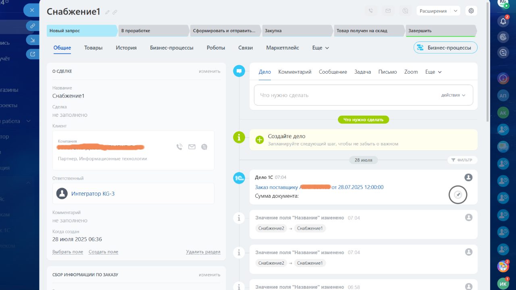Open the АП avatar chat in the sidebar
This screenshot has height=290, width=516.
(x=503, y=95)
